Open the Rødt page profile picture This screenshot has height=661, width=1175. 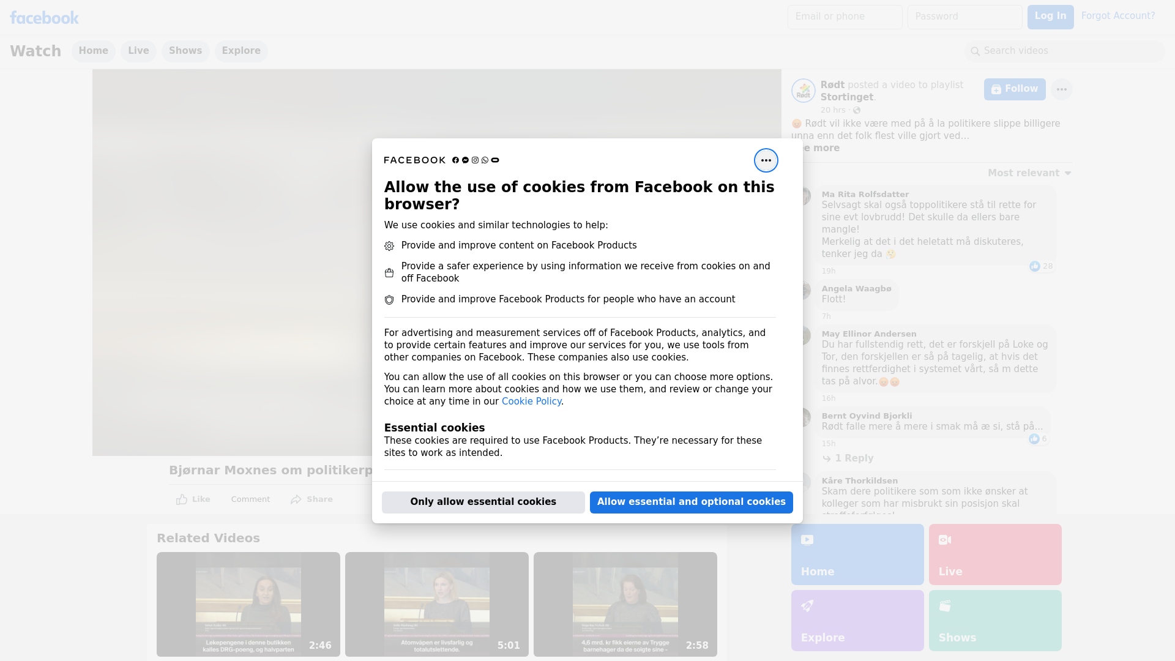[803, 91]
